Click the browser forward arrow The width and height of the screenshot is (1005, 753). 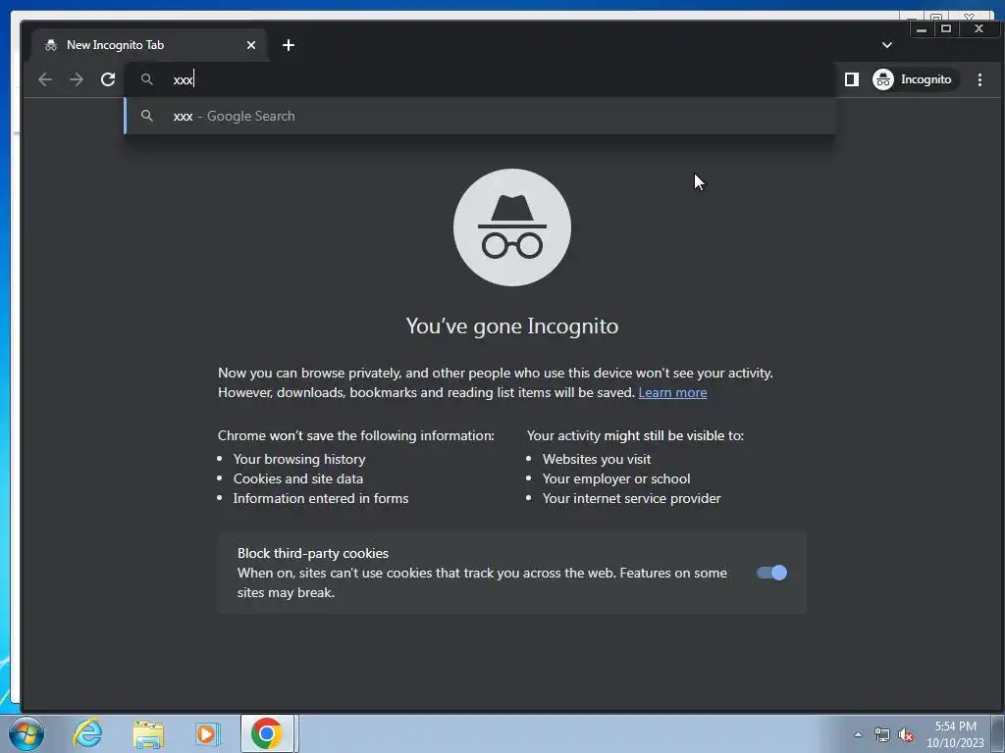[x=77, y=79]
